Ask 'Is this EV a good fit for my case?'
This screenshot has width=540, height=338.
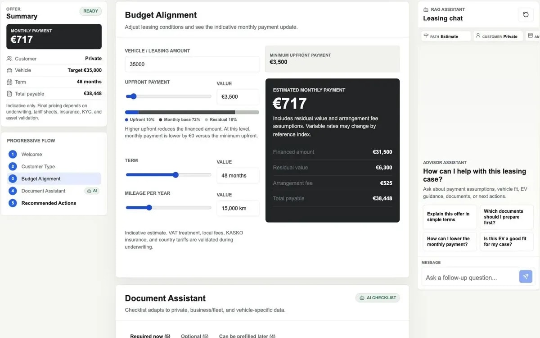click(506, 242)
